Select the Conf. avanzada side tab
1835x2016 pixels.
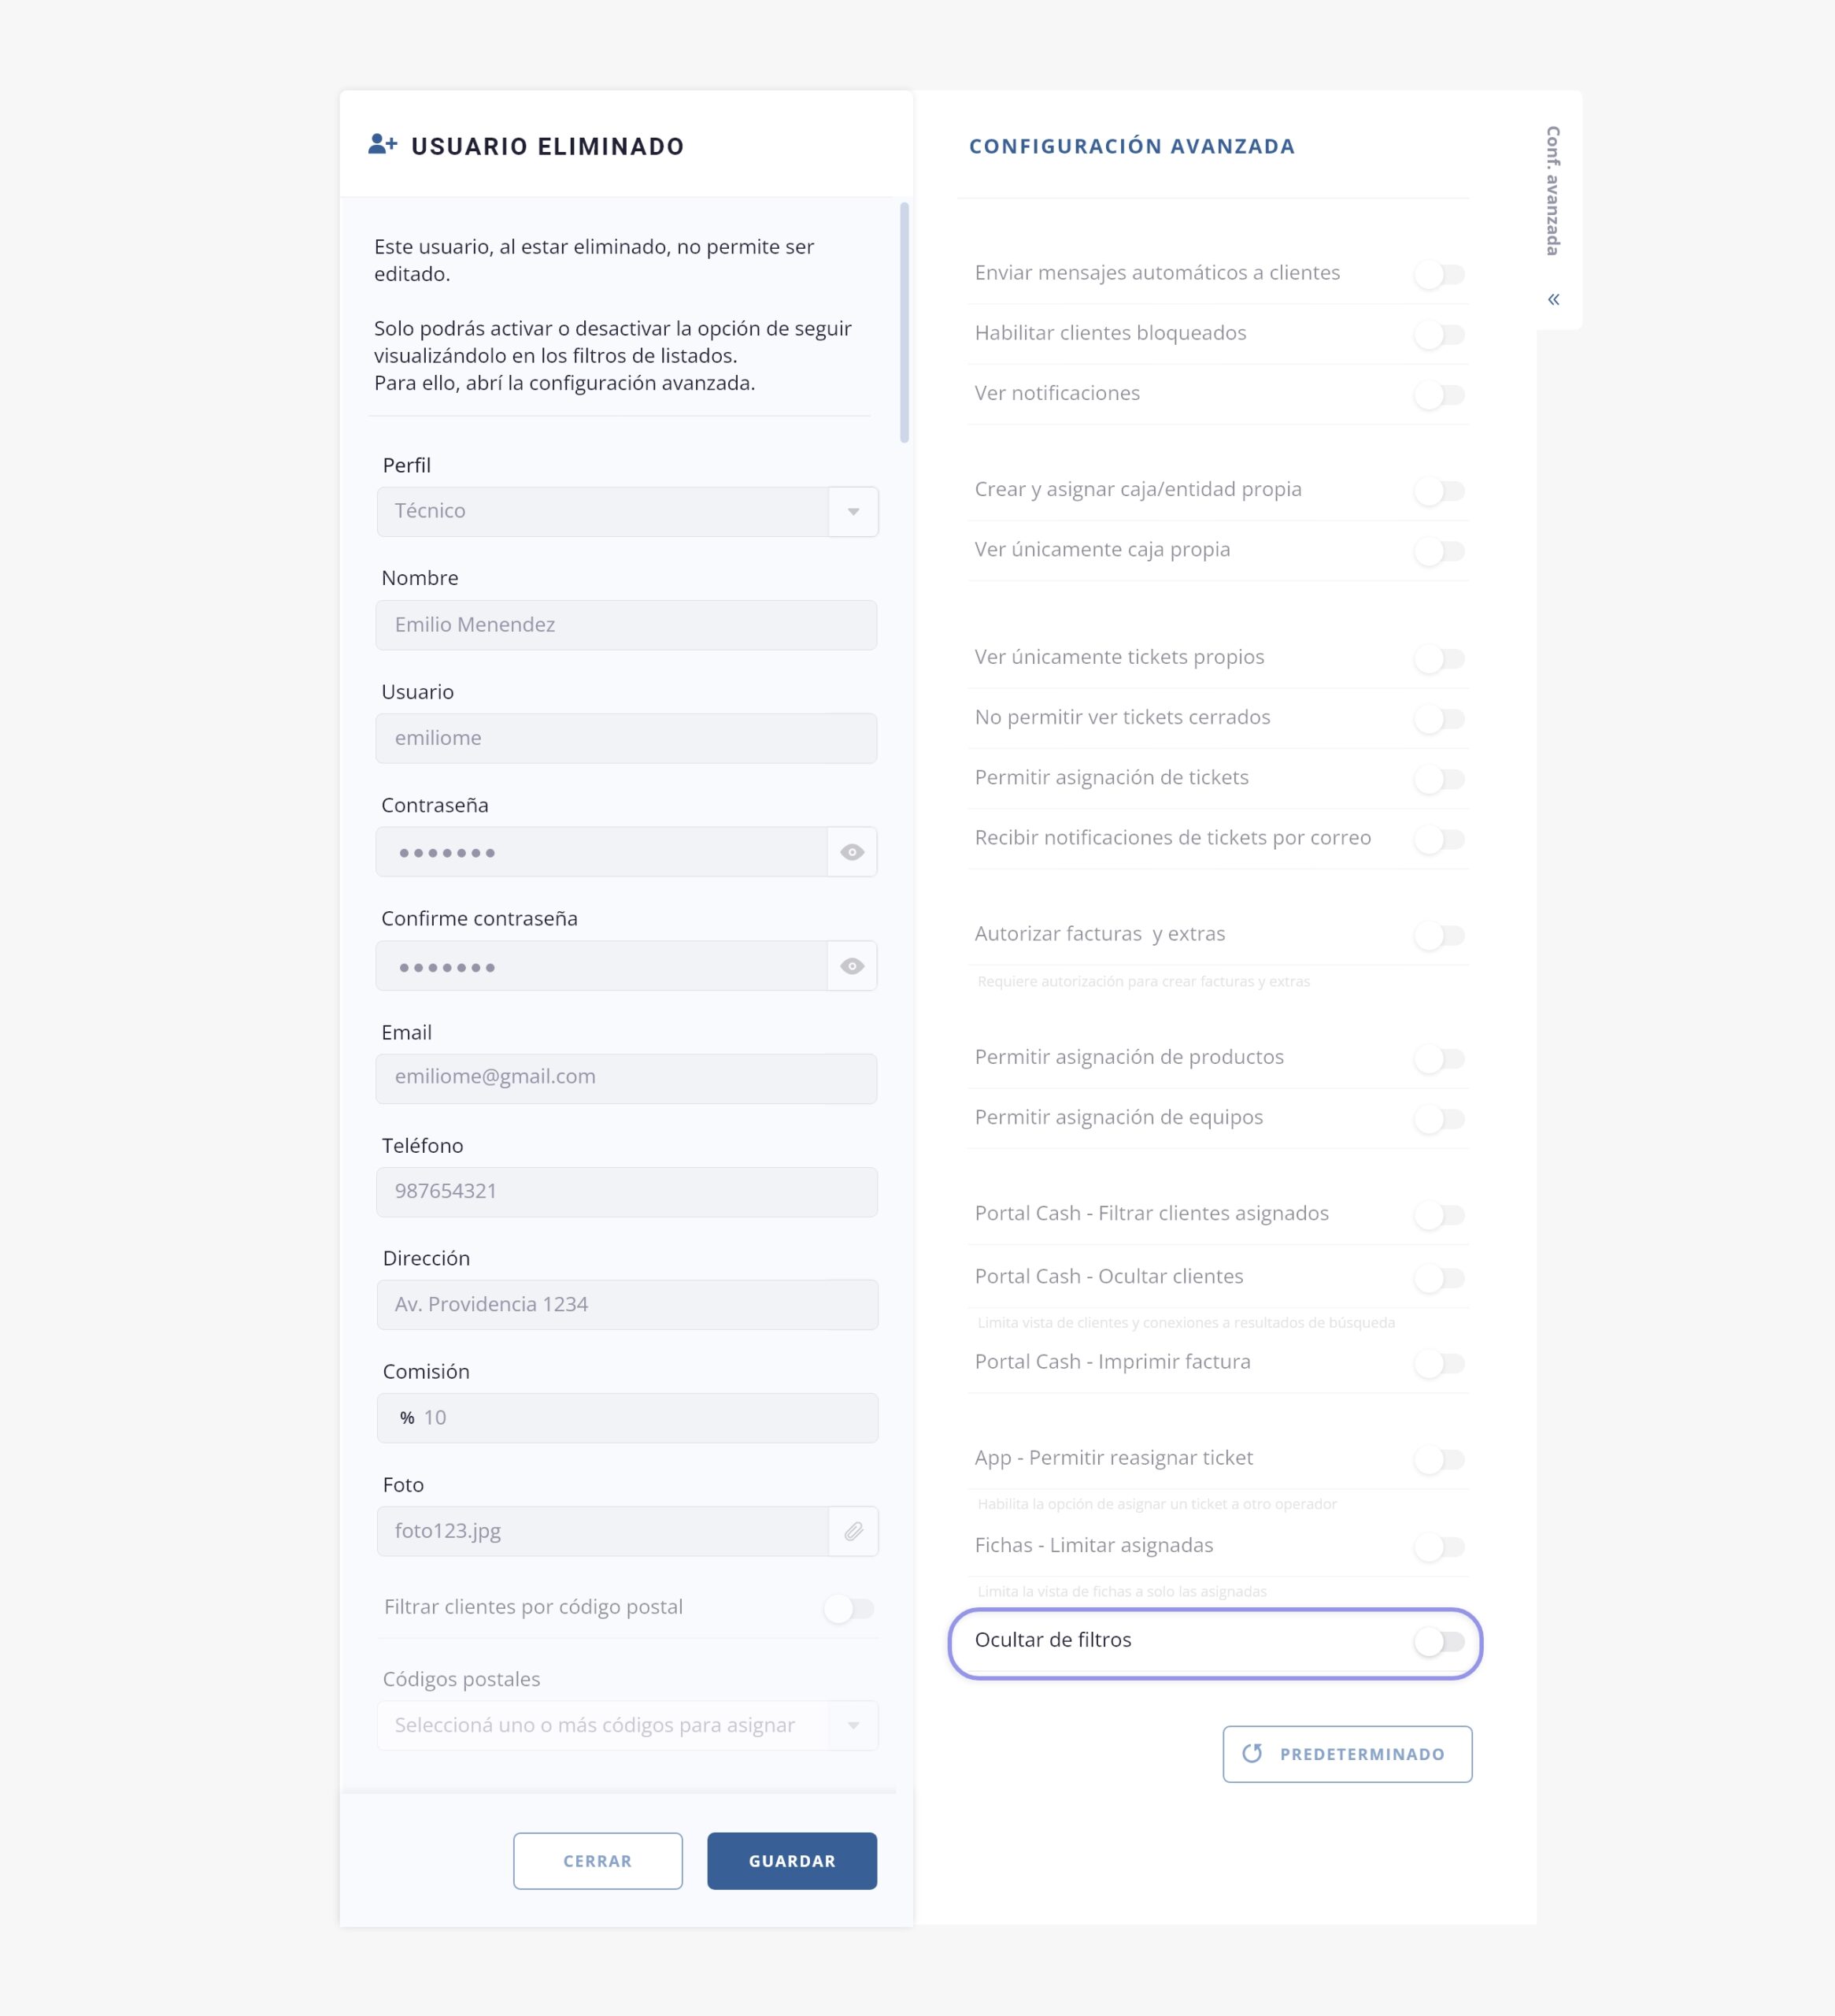[x=1552, y=190]
